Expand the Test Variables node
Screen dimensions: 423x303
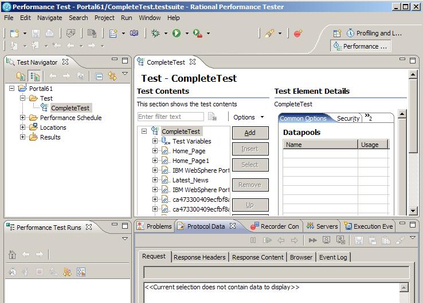(155, 141)
